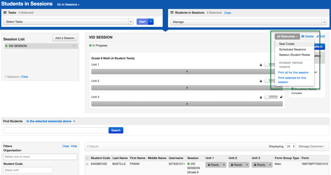Click the Details info icon
The height and width of the screenshot is (175, 331).
click(x=303, y=36)
